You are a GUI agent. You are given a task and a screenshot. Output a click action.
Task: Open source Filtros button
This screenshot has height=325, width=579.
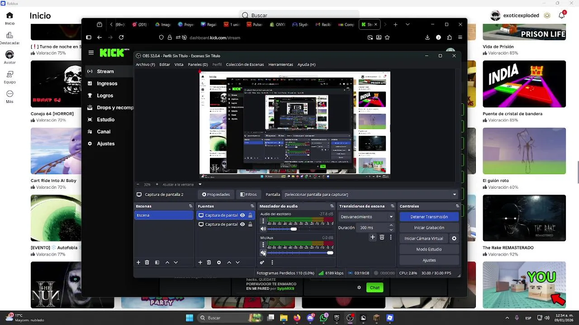248,195
